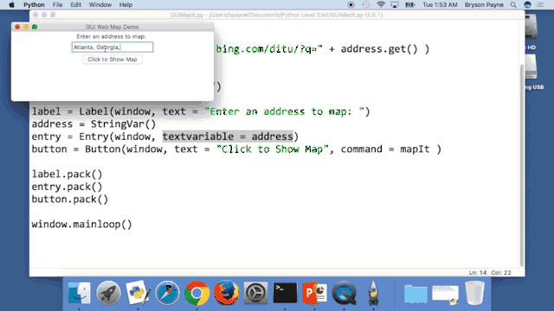The width and height of the screenshot is (554, 311).
Task: Launch PowerPoint from the dock
Action: 314,293
